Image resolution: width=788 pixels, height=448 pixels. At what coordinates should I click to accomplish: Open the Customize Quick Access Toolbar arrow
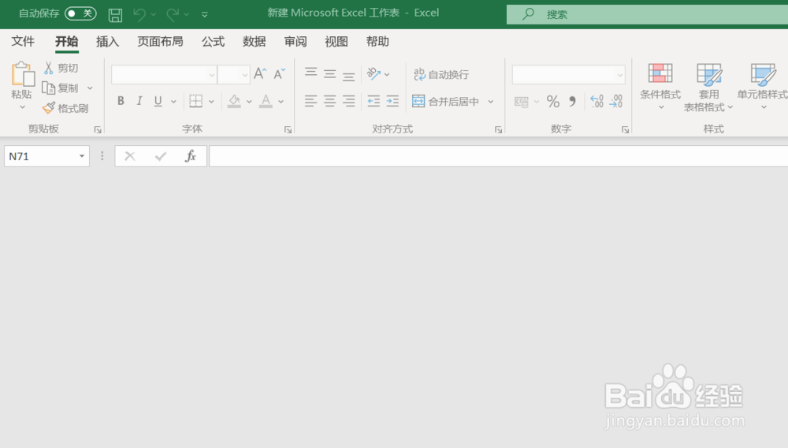point(205,14)
